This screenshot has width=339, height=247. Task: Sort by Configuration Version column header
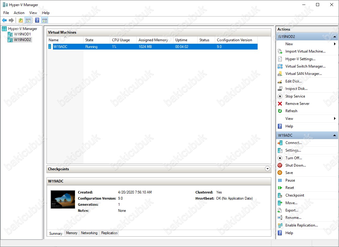236,40
